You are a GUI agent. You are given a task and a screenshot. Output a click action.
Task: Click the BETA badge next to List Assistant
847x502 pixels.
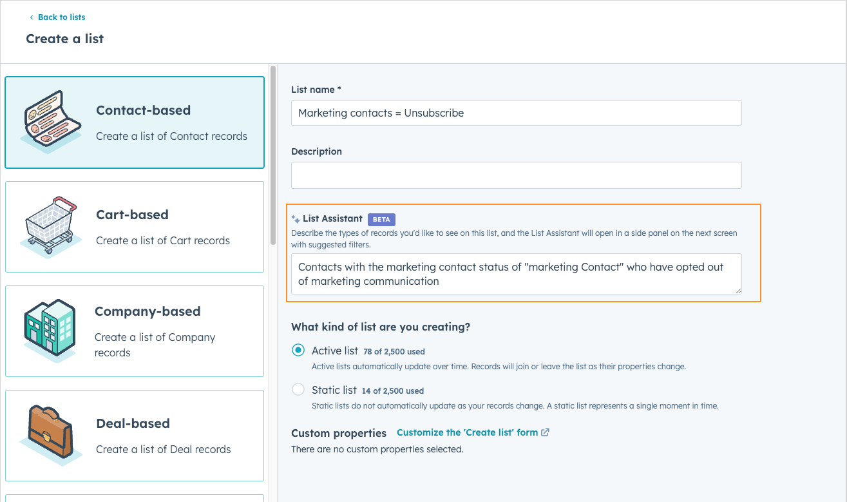381,219
